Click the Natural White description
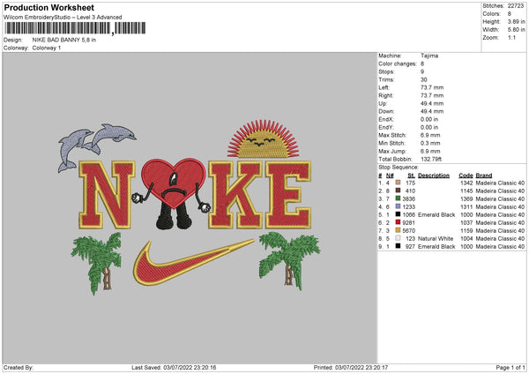529x374 pixels. pos(436,239)
